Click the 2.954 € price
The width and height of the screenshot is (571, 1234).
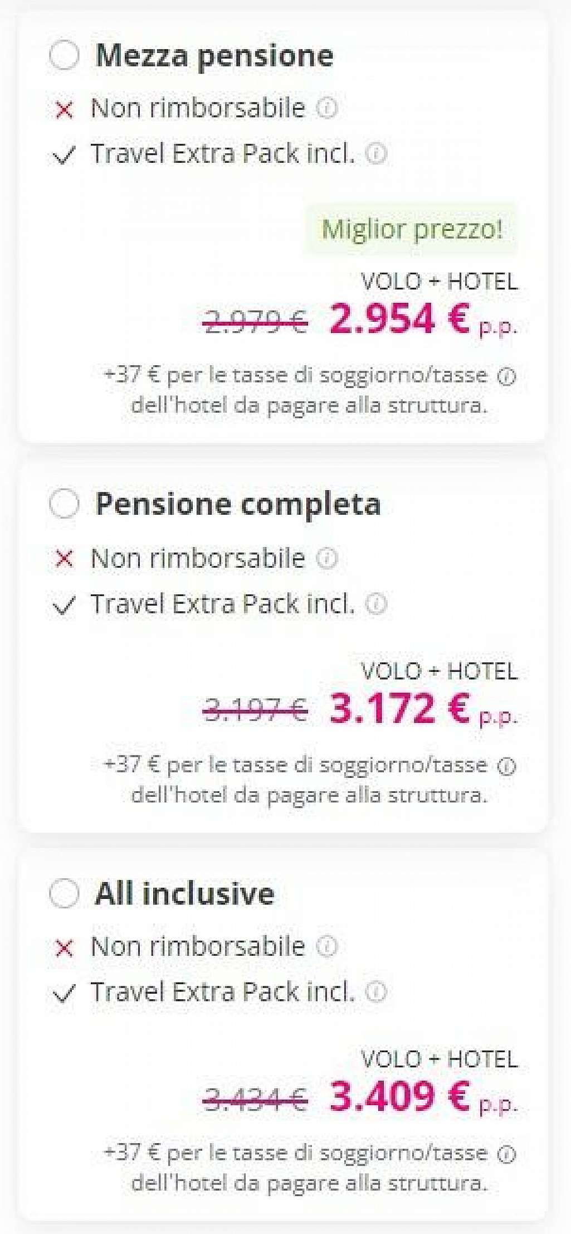point(399,319)
